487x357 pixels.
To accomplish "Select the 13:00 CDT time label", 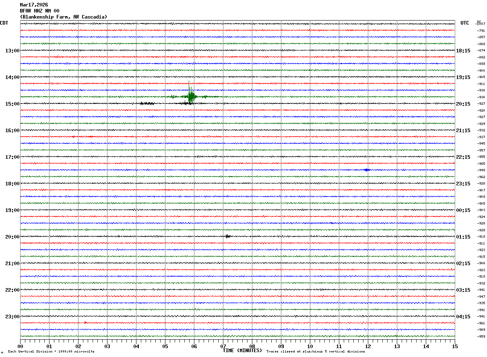I will (12, 51).
